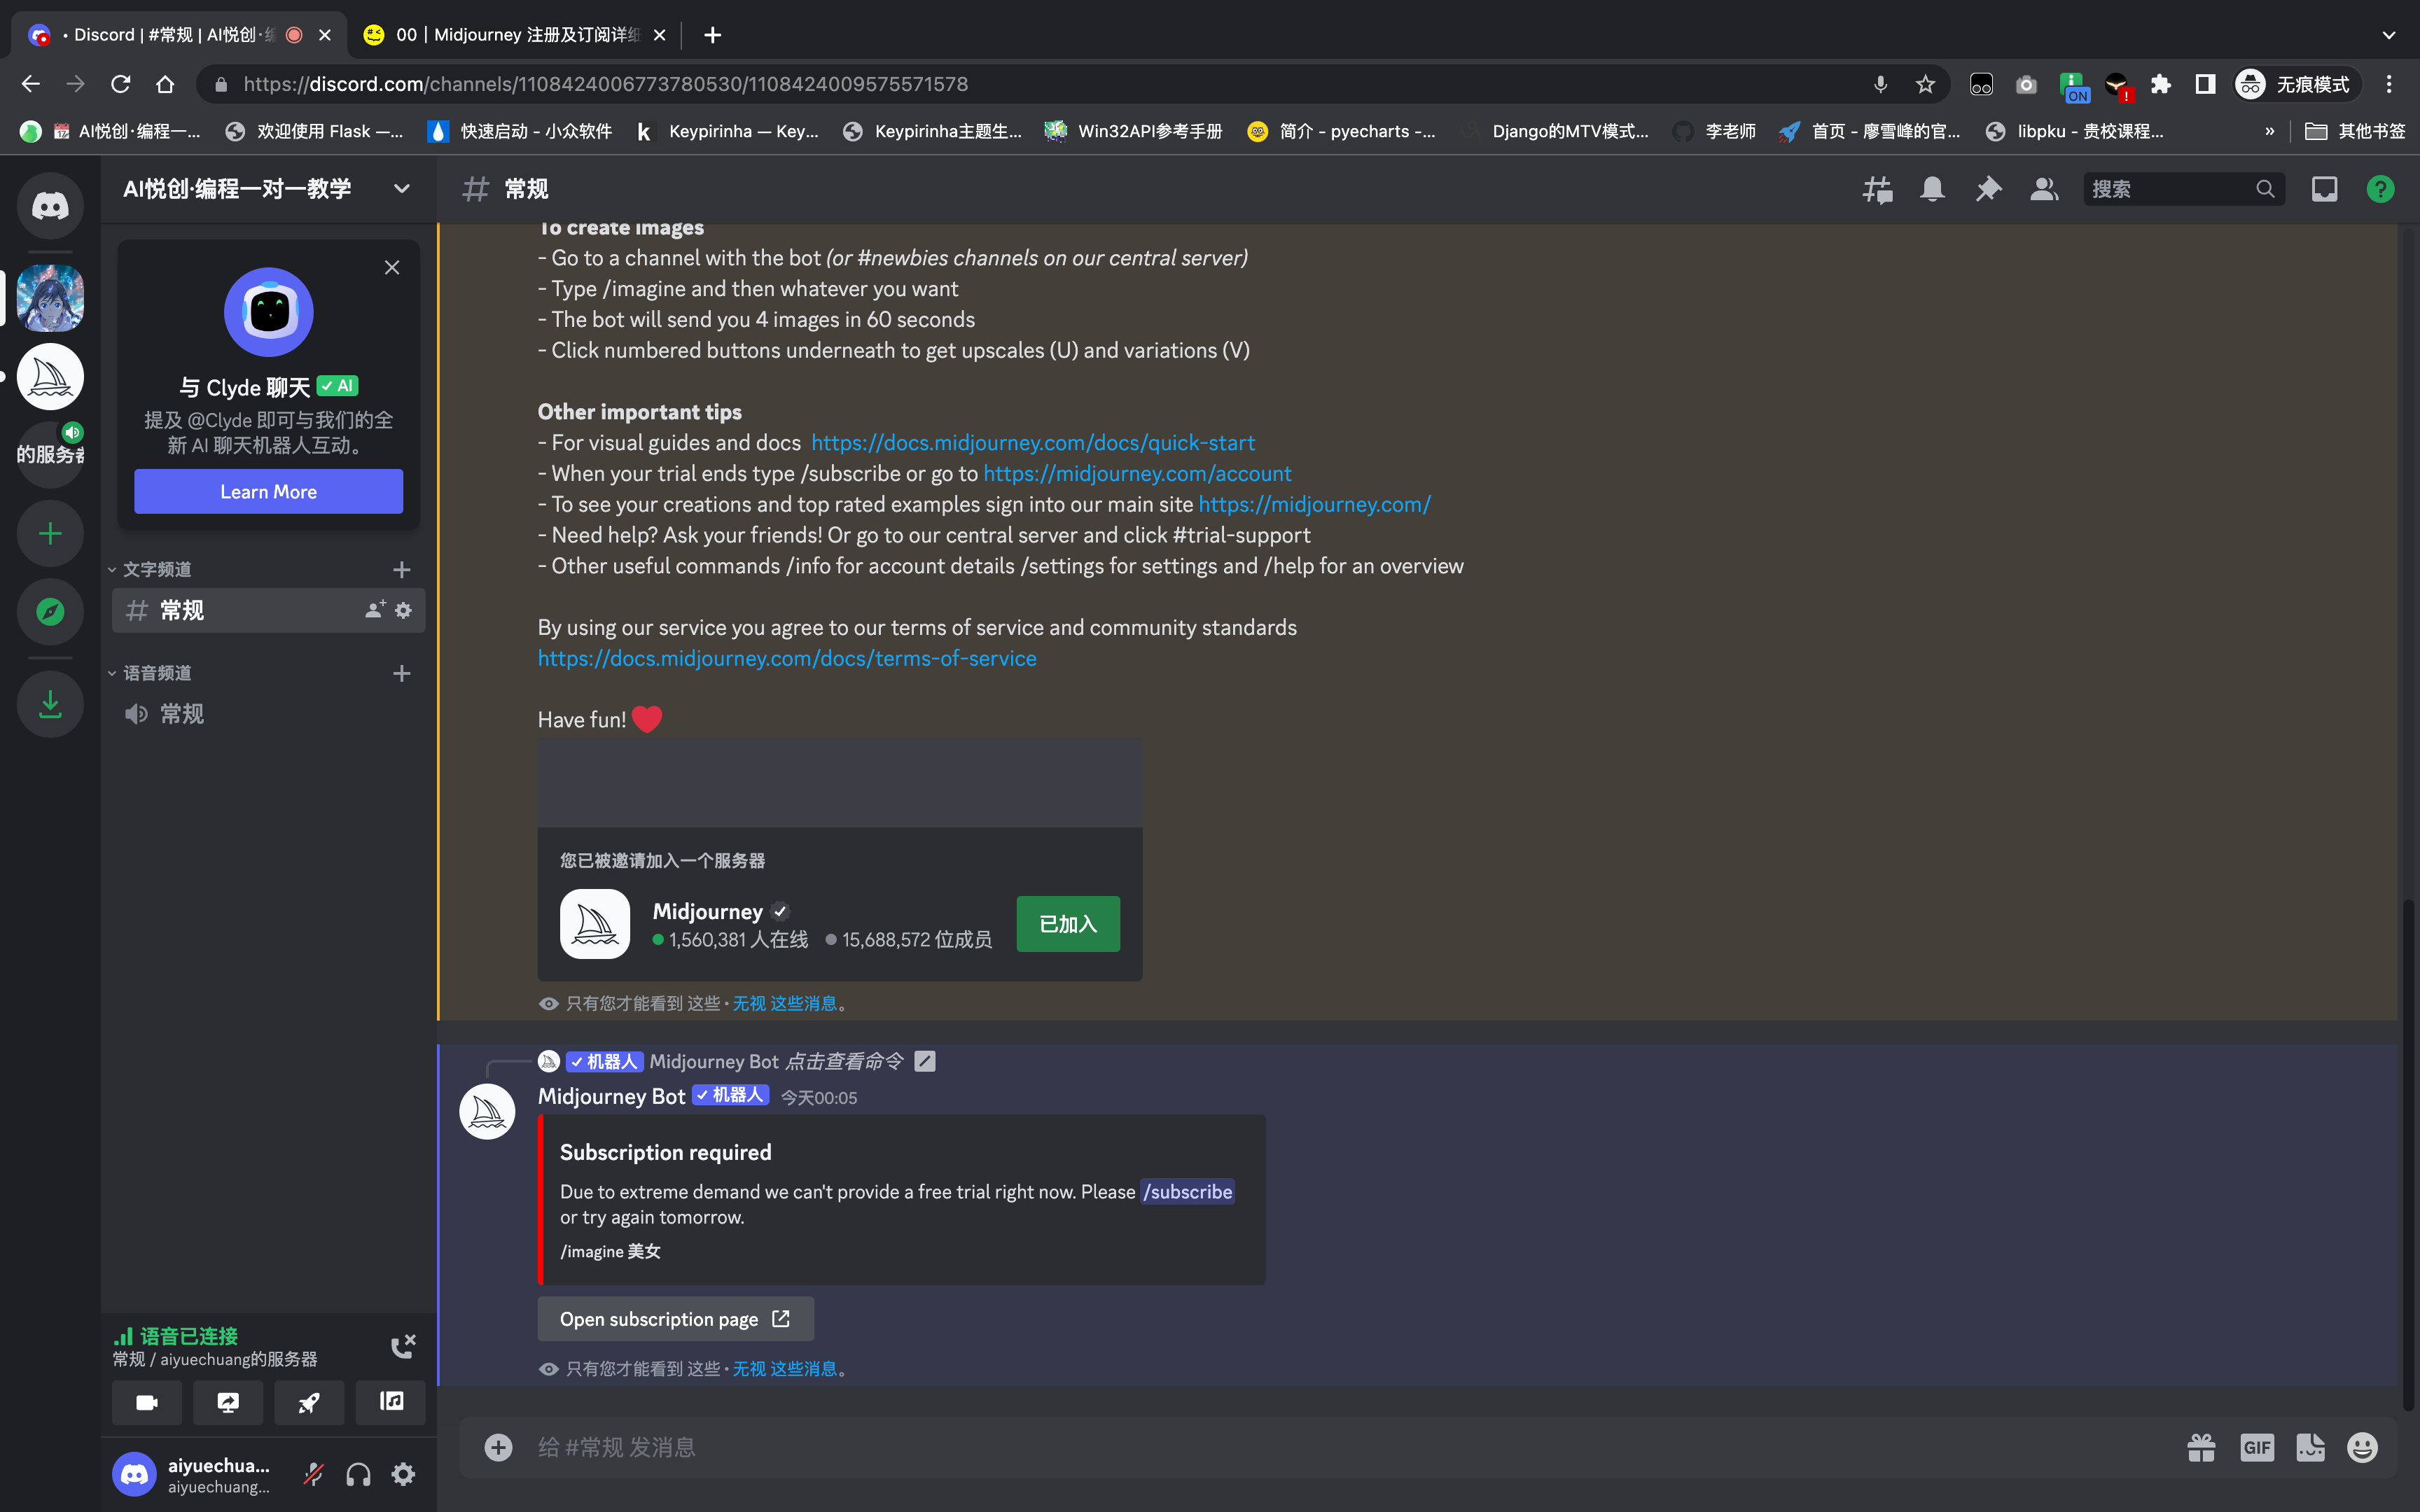2420x1512 pixels.
Task: Invite people to the 常规 text channel
Action: pos(375,610)
